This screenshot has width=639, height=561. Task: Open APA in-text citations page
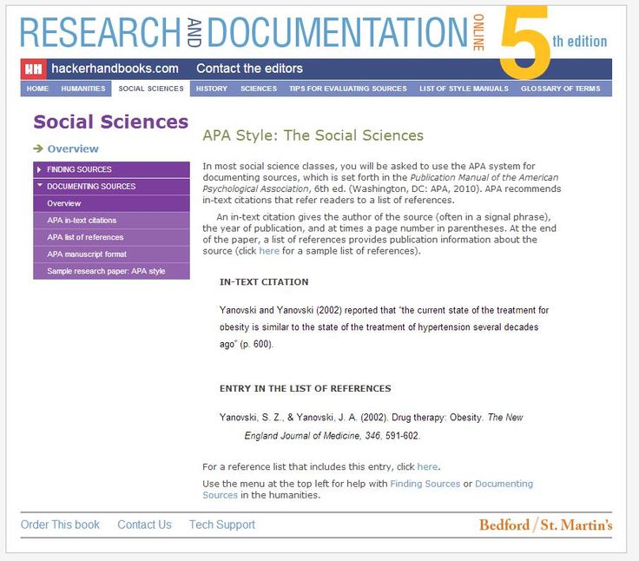pyautogui.click(x=111, y=221)
